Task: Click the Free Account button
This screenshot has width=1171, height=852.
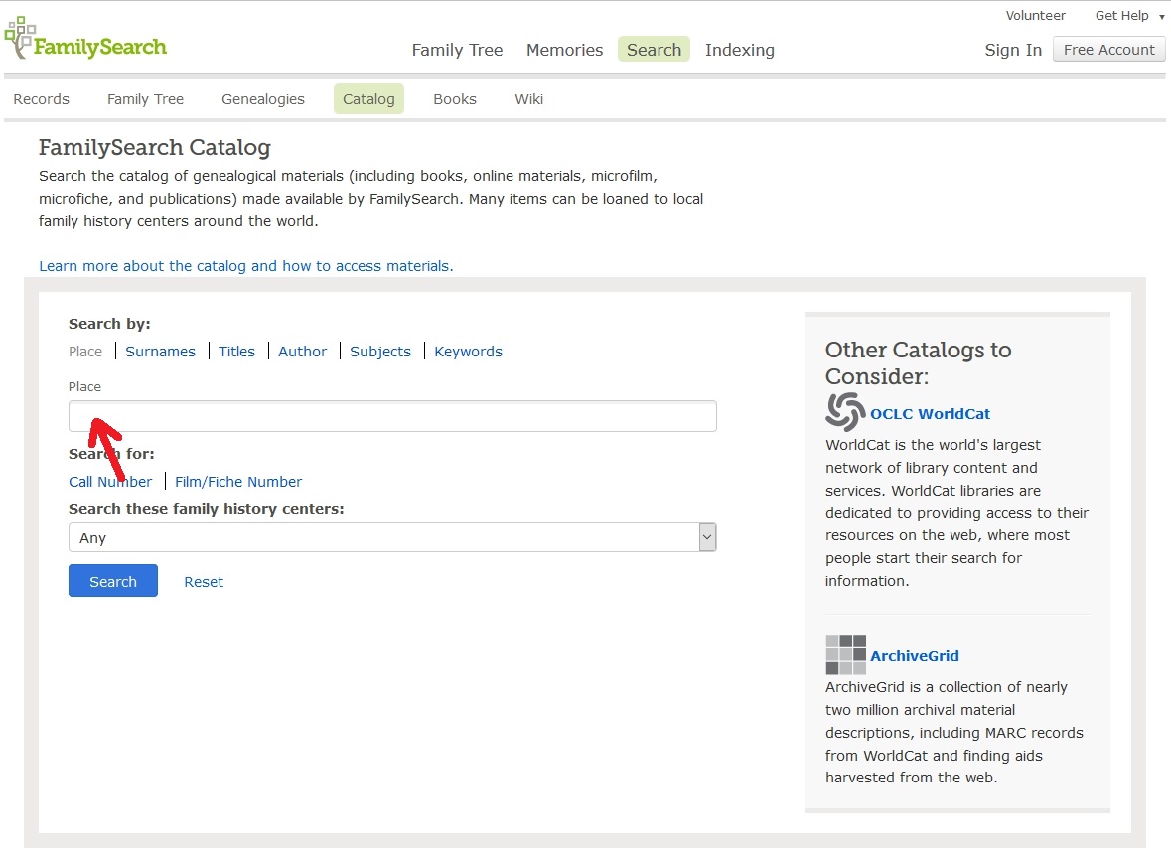Action: pyautogui.click(x=1108, y=50)
